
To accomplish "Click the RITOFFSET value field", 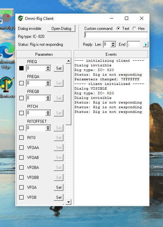I will click(x=36, y=128).
